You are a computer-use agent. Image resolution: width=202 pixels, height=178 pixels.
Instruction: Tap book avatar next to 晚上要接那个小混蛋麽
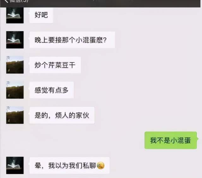[15, 40]
